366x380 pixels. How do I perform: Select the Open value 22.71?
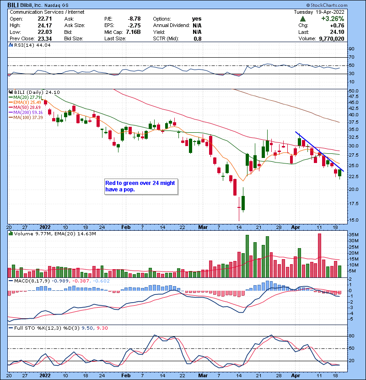pyautogui.click(x=44, y=19)
